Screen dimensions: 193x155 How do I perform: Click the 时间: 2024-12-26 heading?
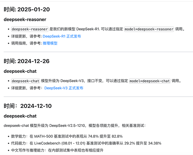[x=27, y=61]
